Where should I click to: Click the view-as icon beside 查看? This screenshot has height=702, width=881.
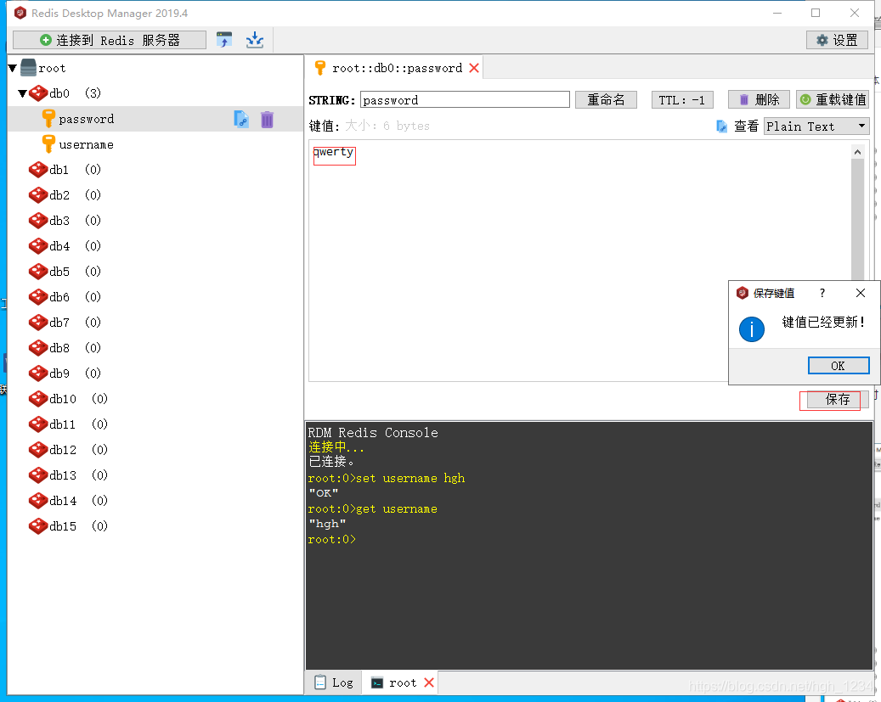click(x=721, y=126)
